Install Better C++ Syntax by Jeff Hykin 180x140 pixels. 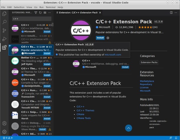pos(47,64)
